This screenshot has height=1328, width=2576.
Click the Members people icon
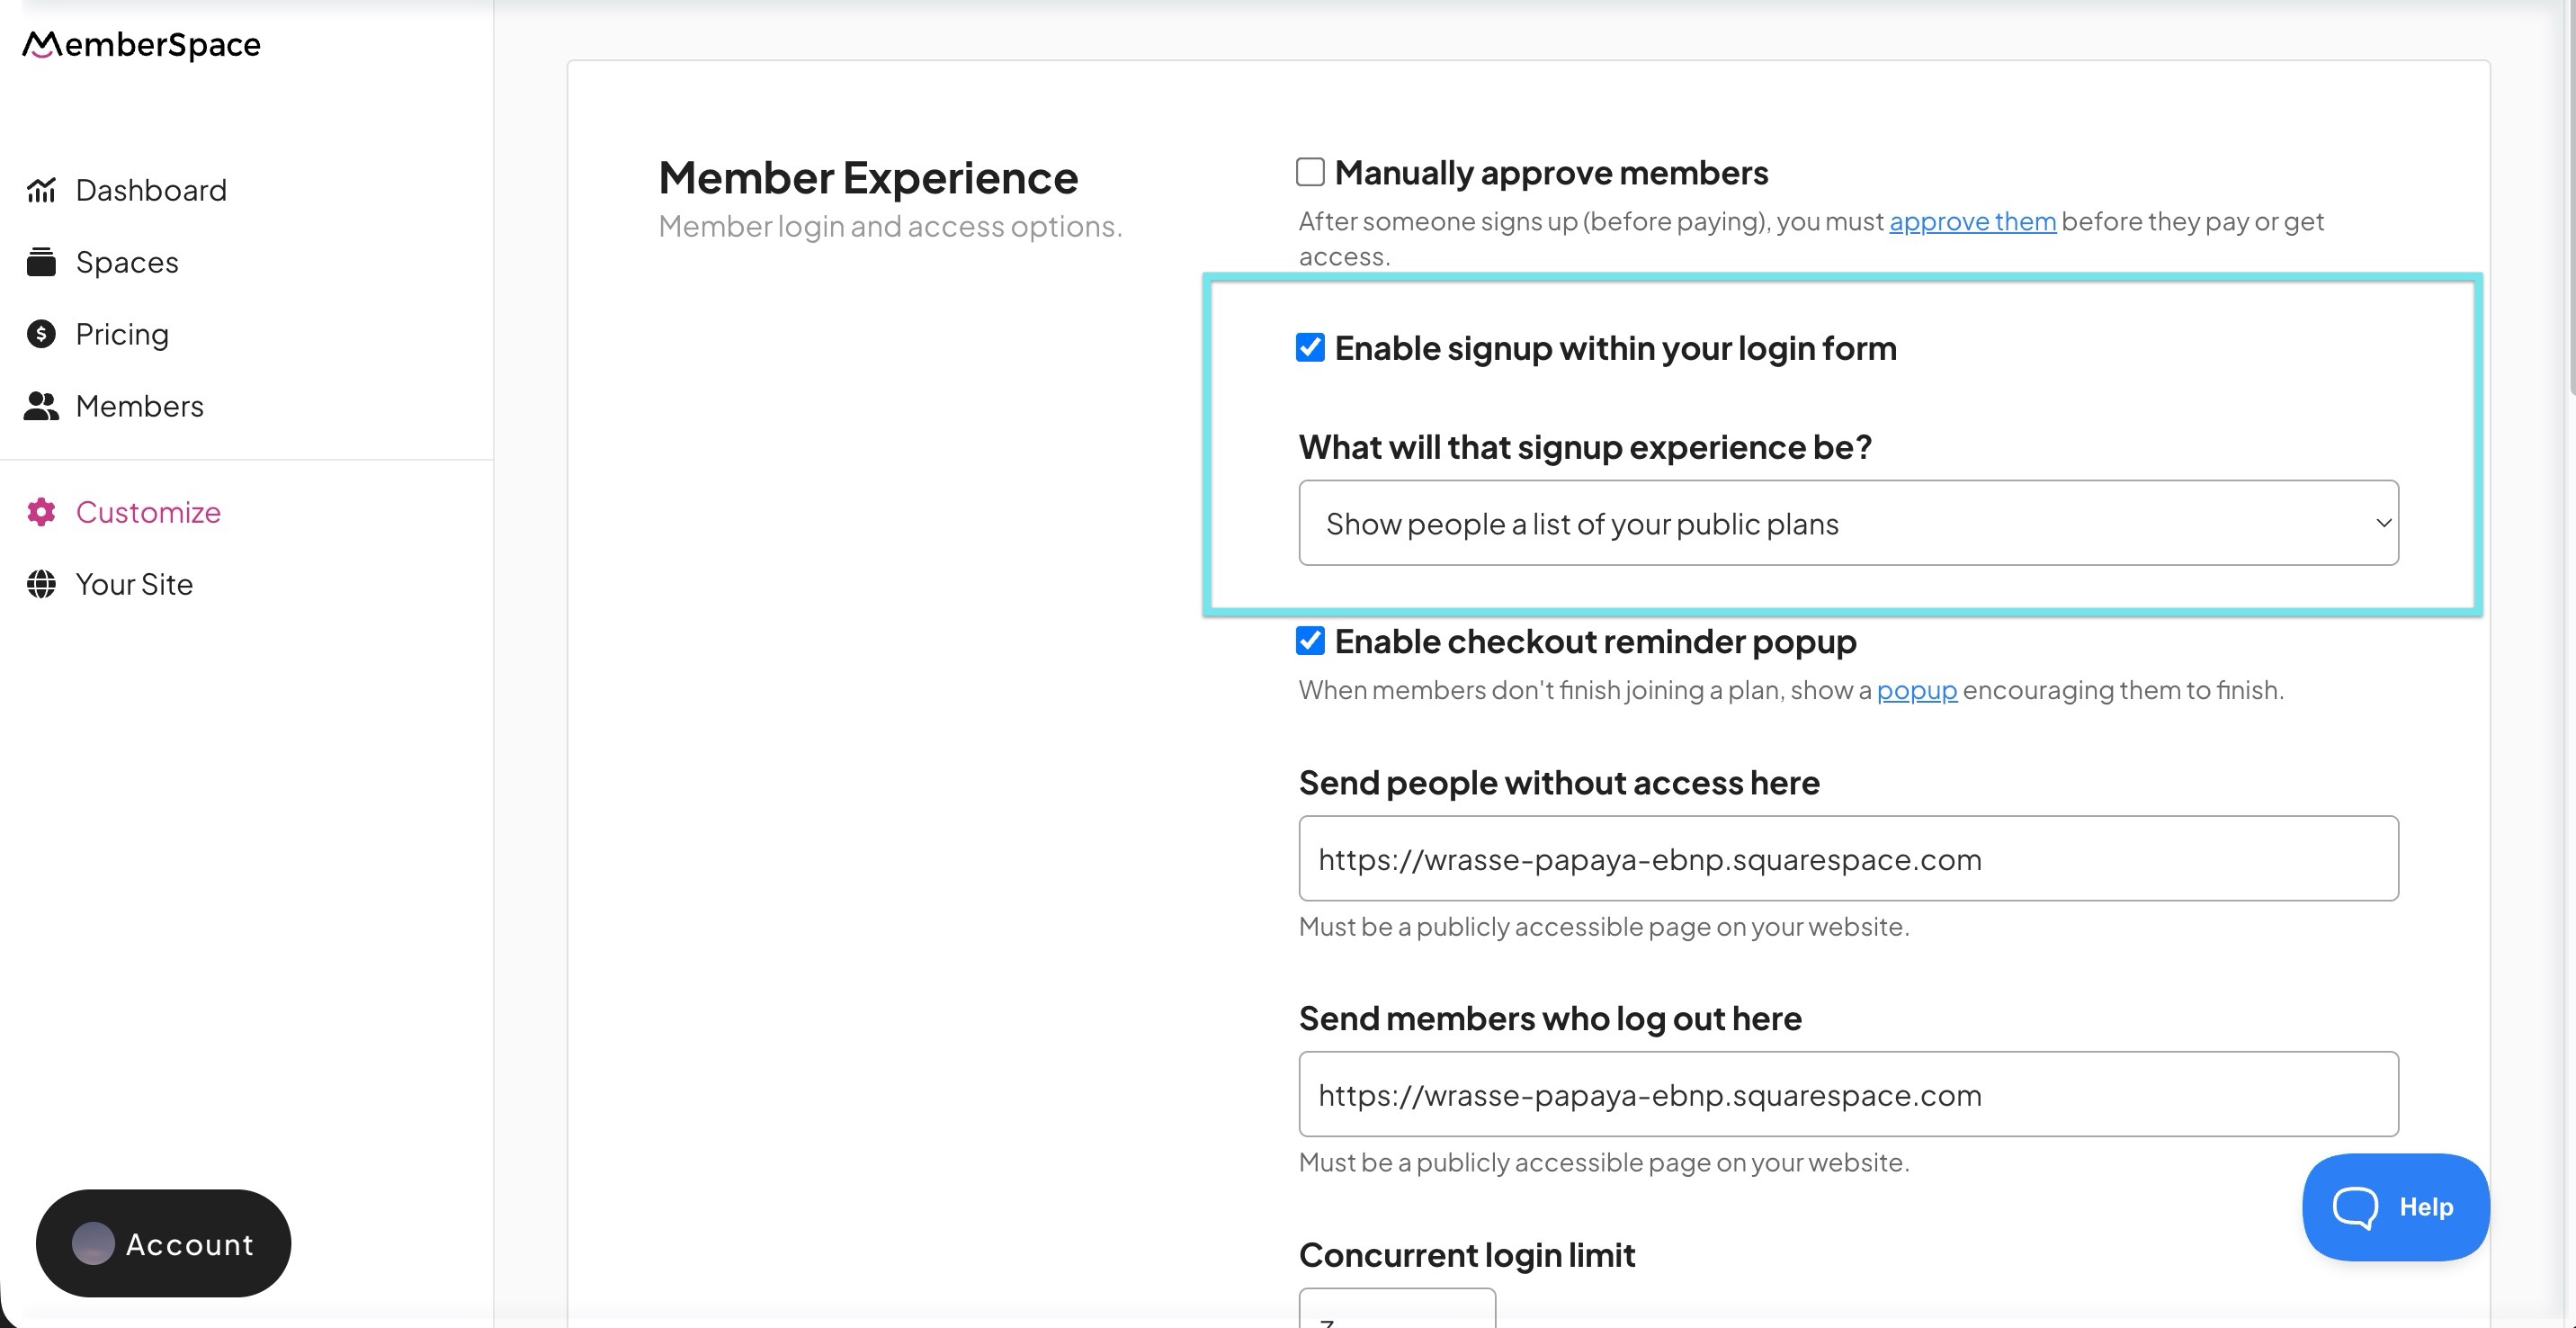click(41, 406)
